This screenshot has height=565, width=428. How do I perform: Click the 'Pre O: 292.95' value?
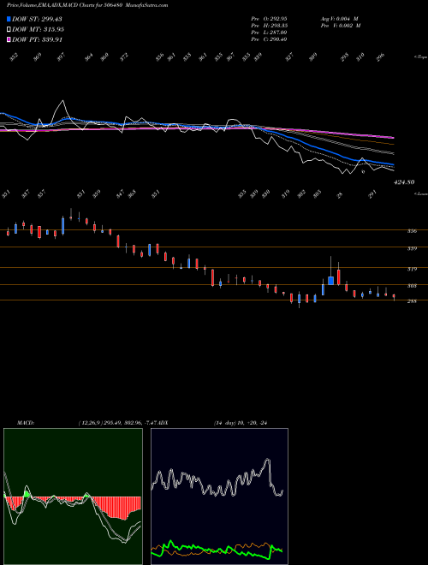(x=269, y=18)
